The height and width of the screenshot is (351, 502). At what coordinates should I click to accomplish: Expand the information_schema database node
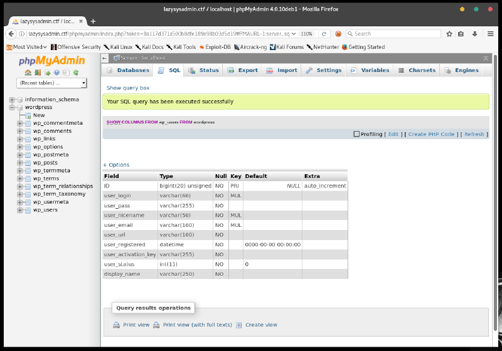coord(12,100)
